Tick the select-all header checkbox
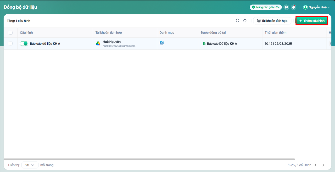The image size is (335, 172). pyautogui.click(x=11, y=33)
